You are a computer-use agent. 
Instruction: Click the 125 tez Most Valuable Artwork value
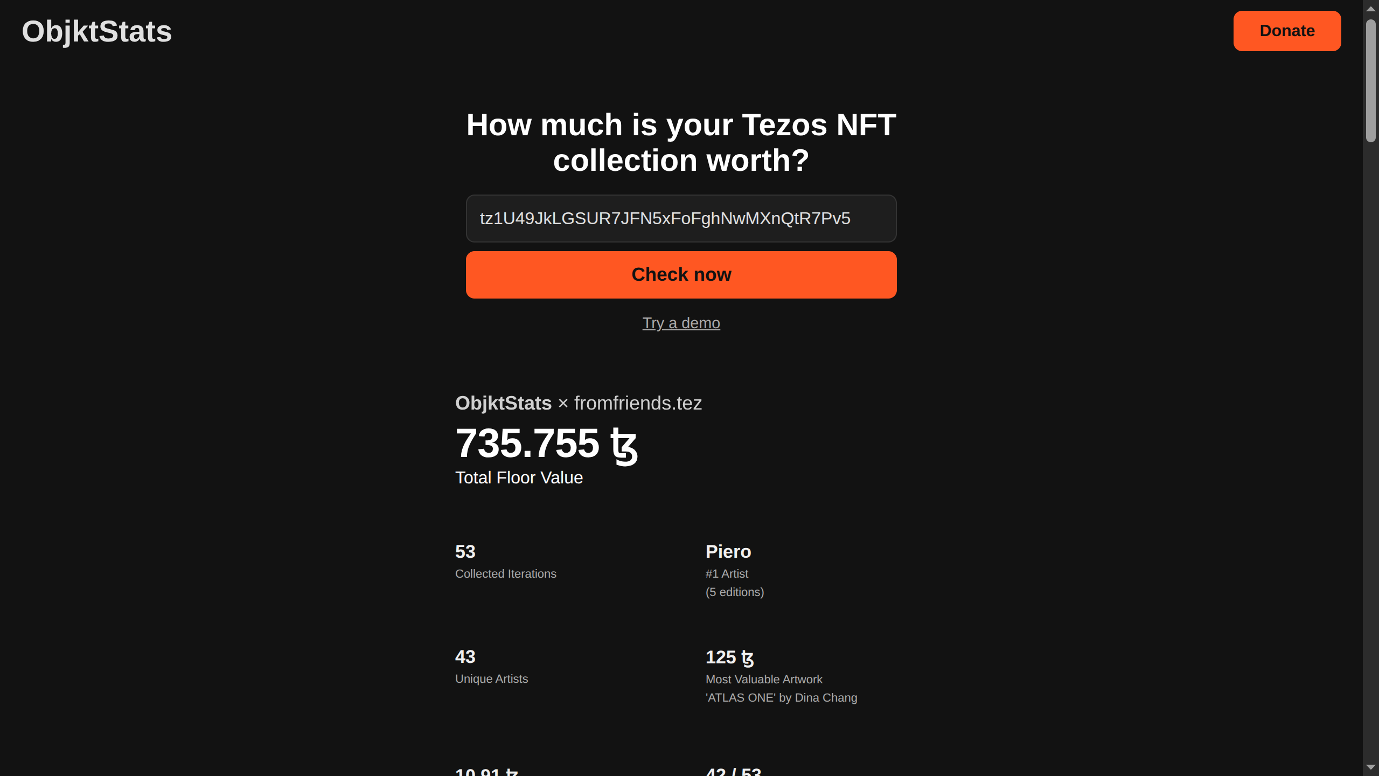[729, 657]
